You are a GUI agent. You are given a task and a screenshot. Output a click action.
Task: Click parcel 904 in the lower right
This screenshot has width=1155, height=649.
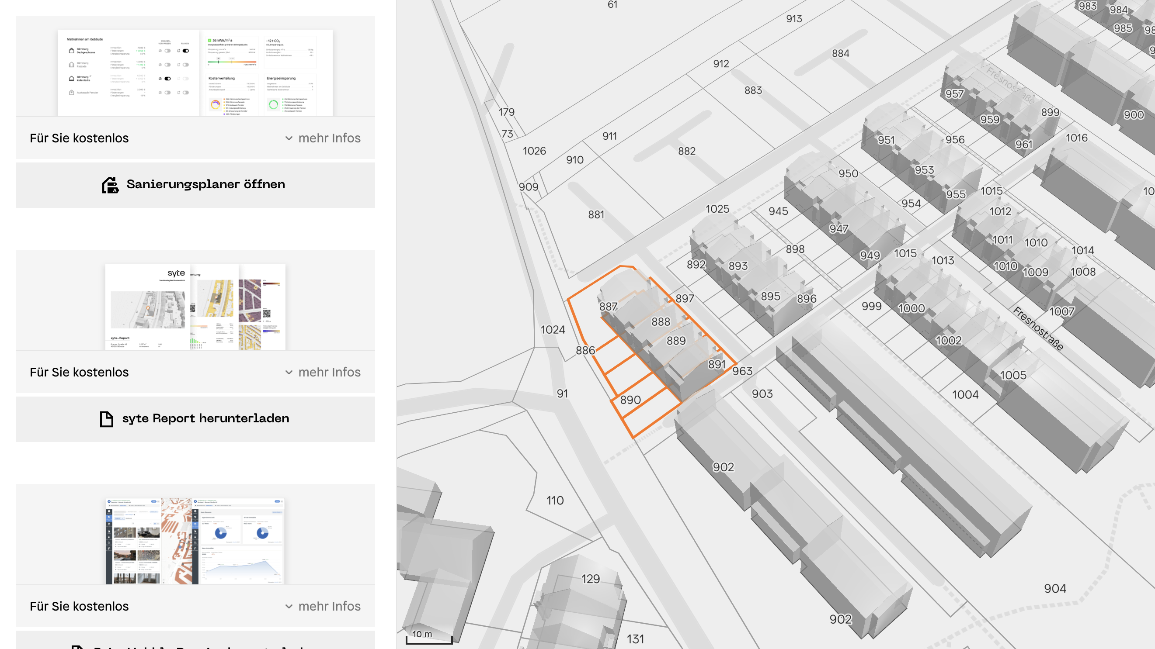coord(1054,589)
